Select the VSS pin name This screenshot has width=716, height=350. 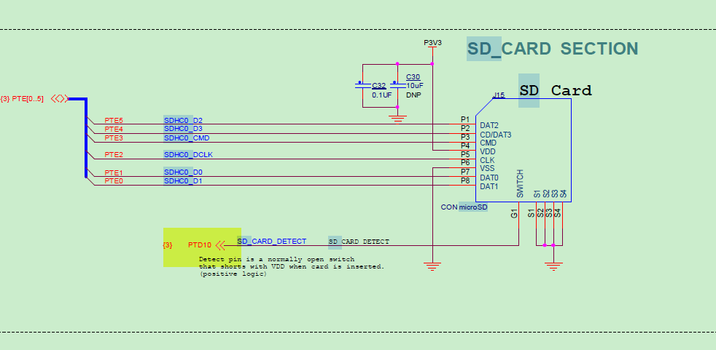tap(487, 169)
